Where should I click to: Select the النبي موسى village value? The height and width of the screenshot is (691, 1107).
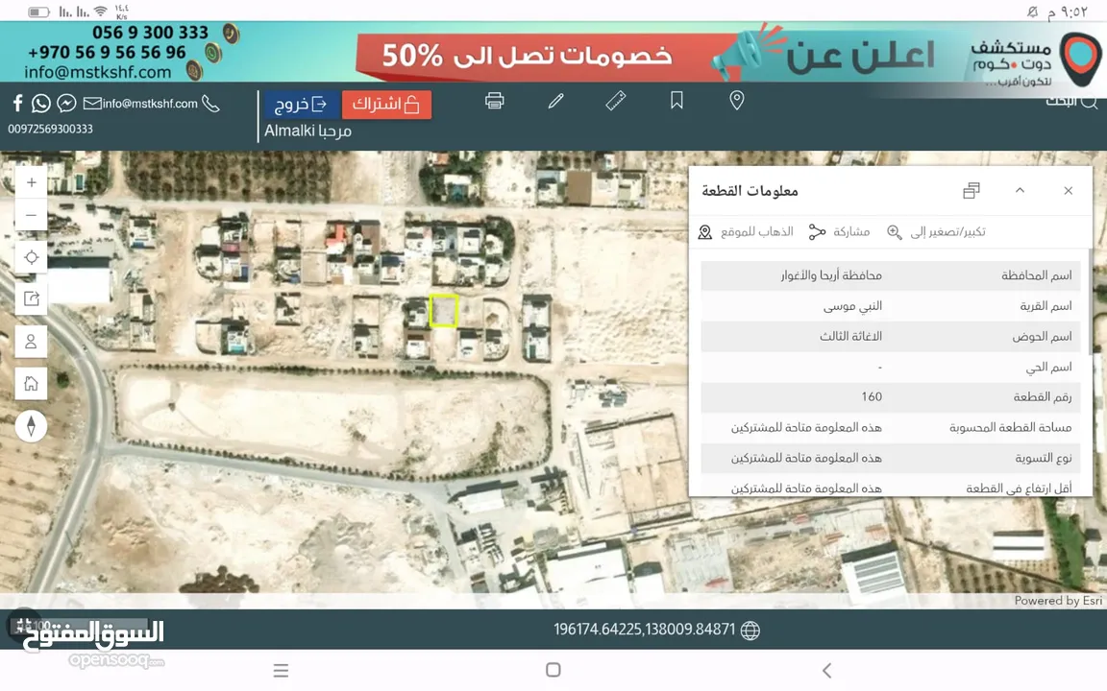(x=852, y=306)
